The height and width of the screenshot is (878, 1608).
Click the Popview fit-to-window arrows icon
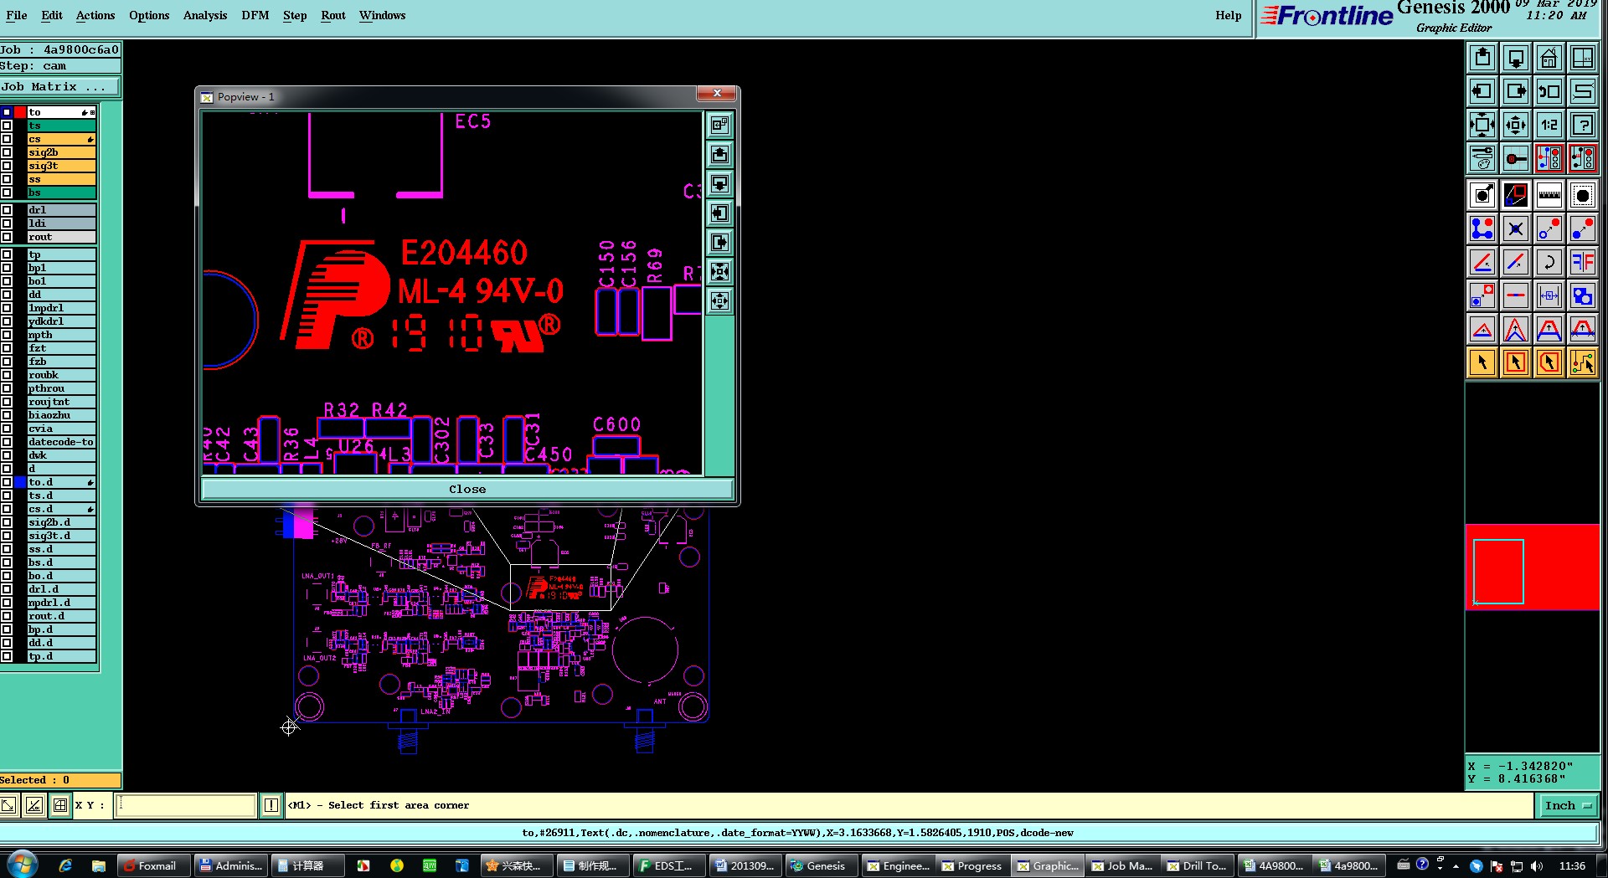tap(719, 272)
